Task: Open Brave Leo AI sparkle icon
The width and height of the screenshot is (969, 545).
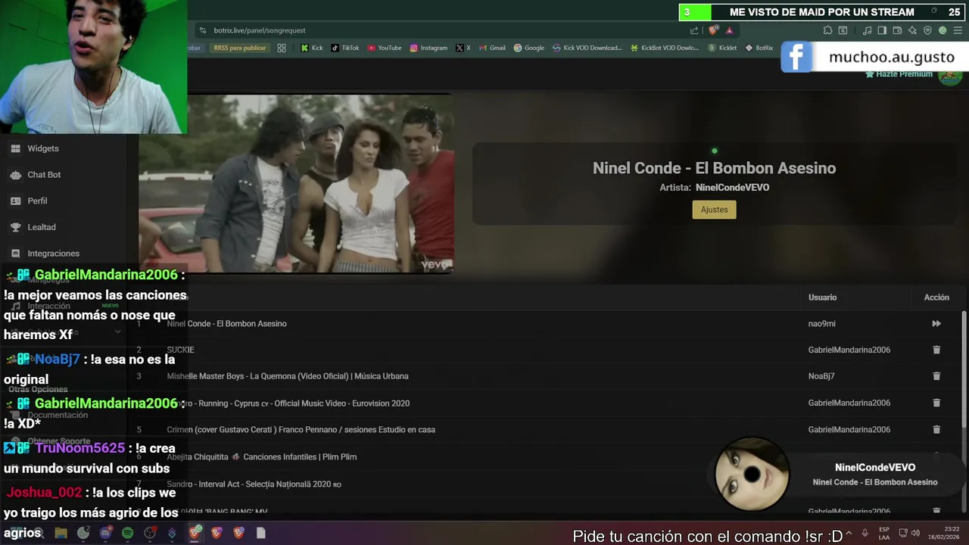Action: click(x=912, y=30)
